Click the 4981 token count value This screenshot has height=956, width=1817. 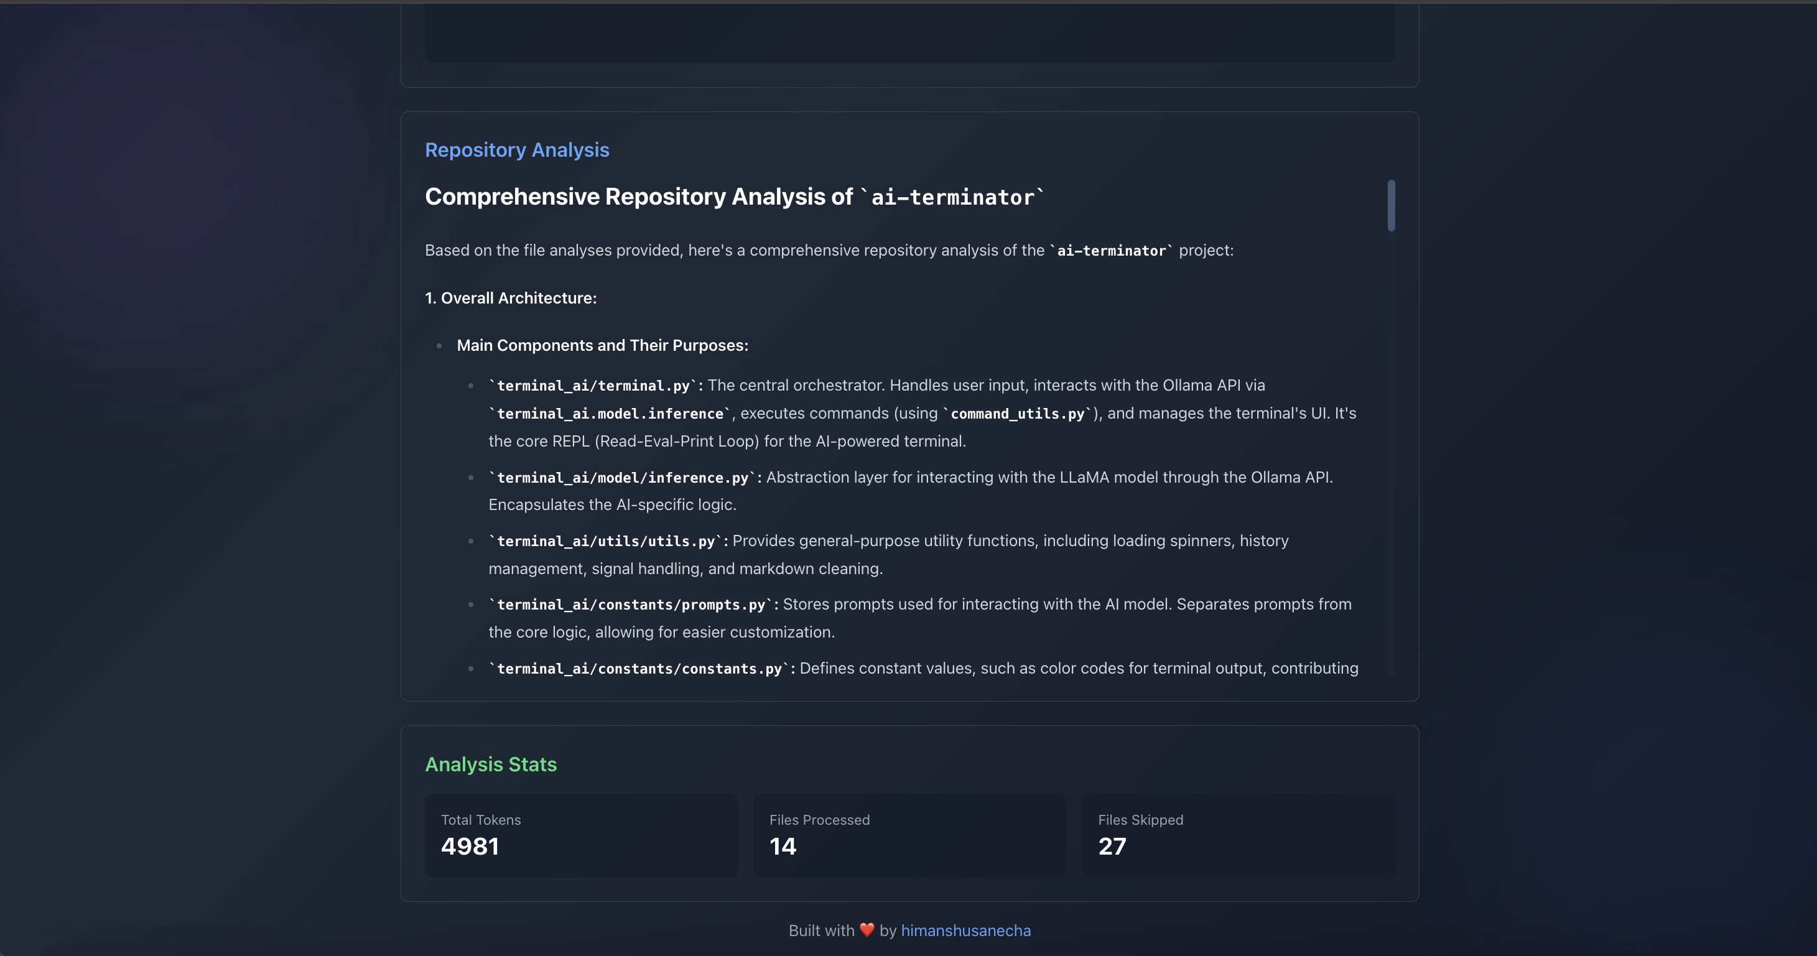pyautogui.click(x=470, y=846)
